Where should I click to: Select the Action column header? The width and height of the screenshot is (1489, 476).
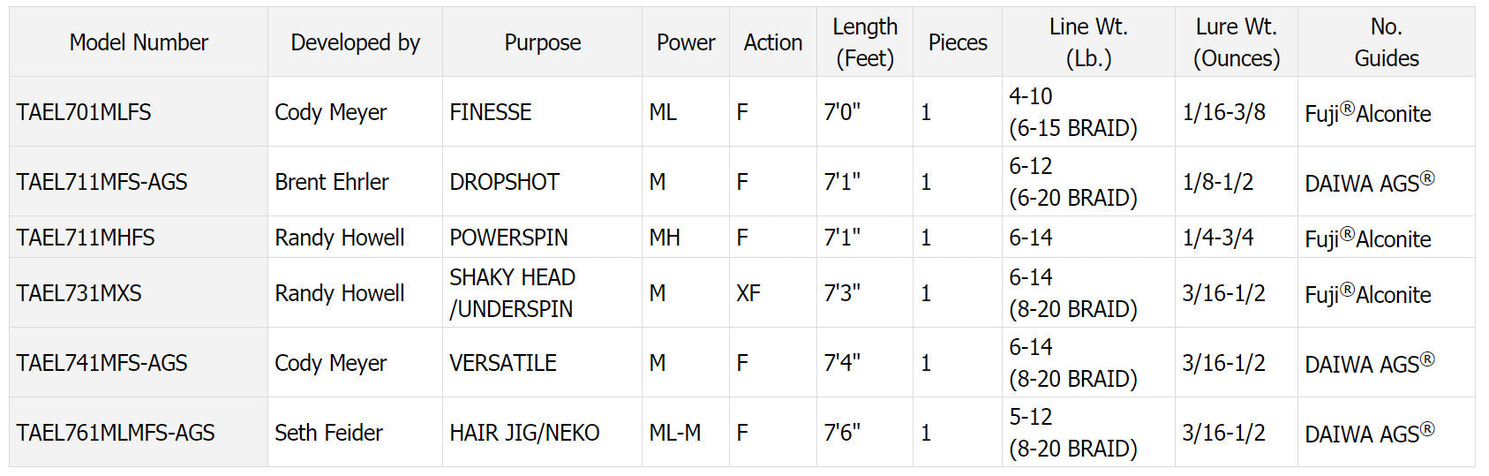(x=772, y=42)
